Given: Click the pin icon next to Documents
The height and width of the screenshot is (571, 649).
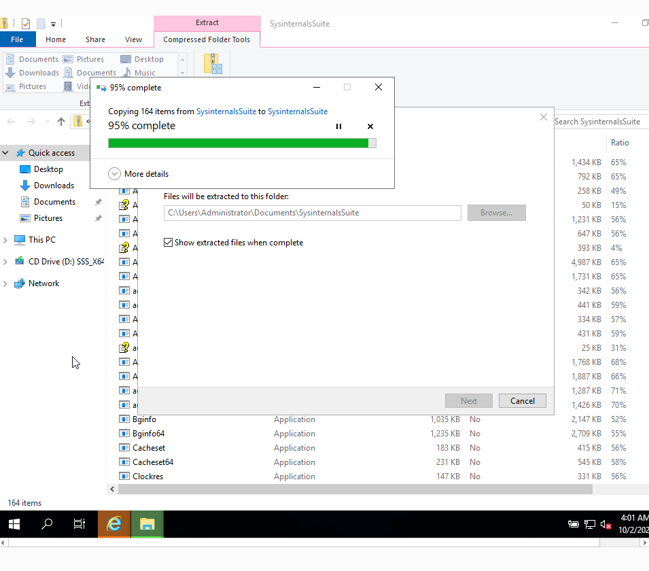Looking at the screenshot, I should 98,202.
